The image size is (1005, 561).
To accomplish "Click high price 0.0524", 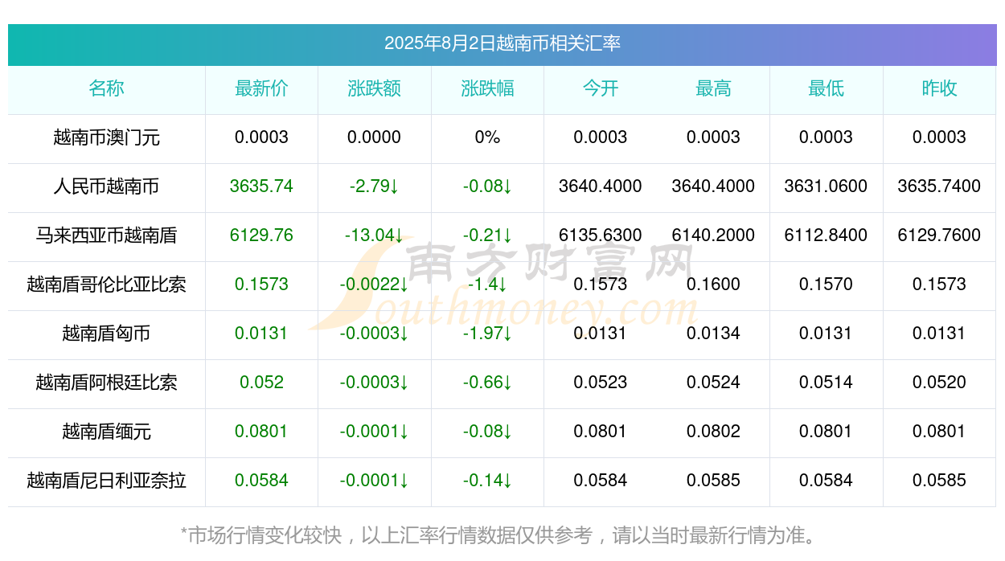I will pos(713,383).
